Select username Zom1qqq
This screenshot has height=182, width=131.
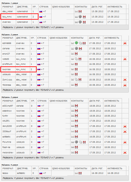click(7, 80)
